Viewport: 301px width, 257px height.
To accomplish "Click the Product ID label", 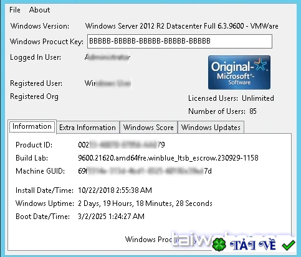I will pos(34,145).
